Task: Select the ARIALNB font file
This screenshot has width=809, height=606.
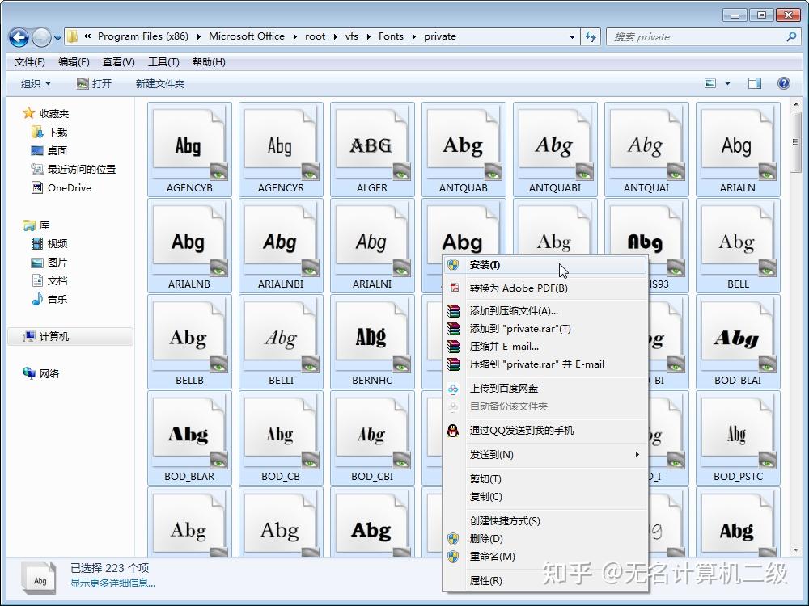Action: tap(189, 246)
